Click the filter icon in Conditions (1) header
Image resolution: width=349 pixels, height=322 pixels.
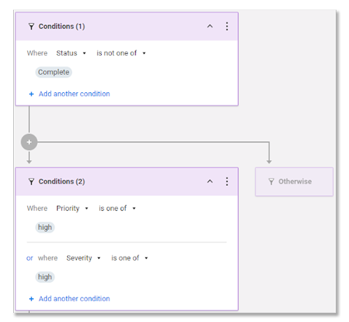point(31,27)
